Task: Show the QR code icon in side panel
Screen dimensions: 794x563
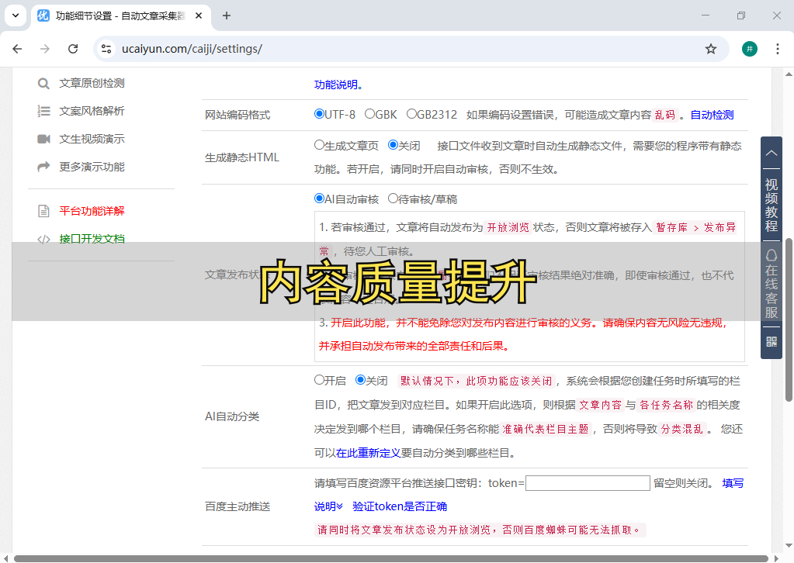Action: click(771, 342)
